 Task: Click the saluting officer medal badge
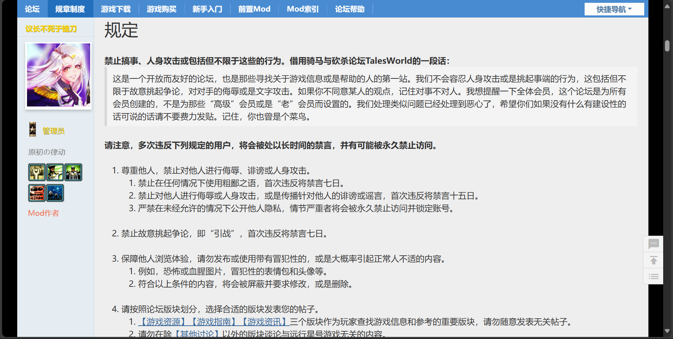click(55, 172)
